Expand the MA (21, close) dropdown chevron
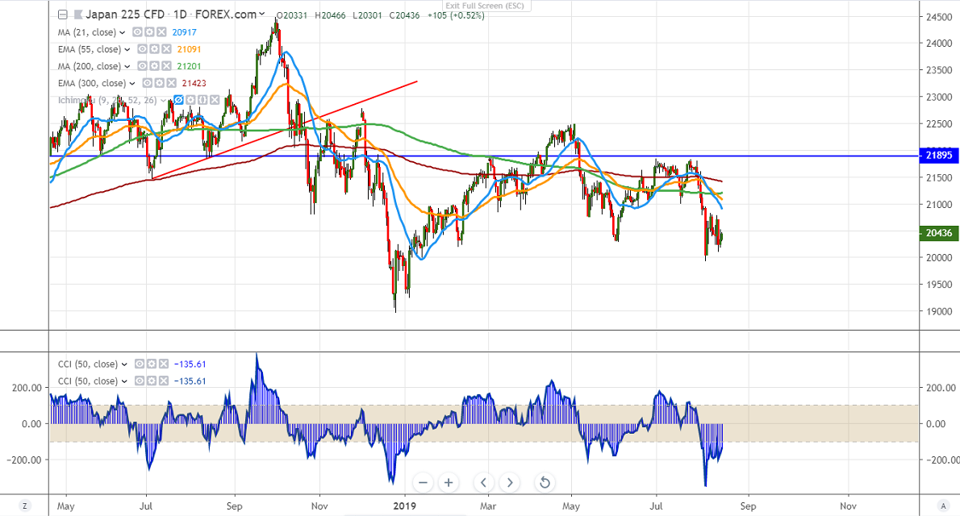Image resolution: width=960 pixels, height=516 pixels. (123, 32)
